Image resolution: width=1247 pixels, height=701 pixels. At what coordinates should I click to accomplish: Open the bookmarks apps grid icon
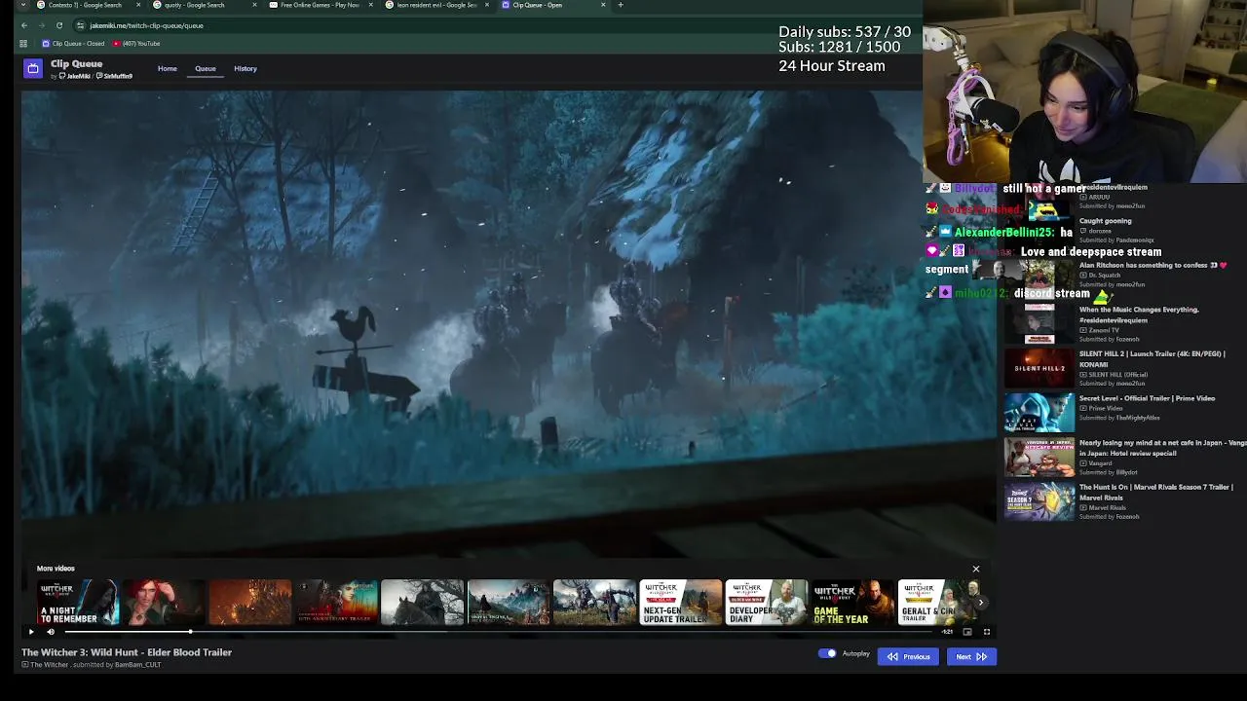pyautogui.click(x=22, y=44)
